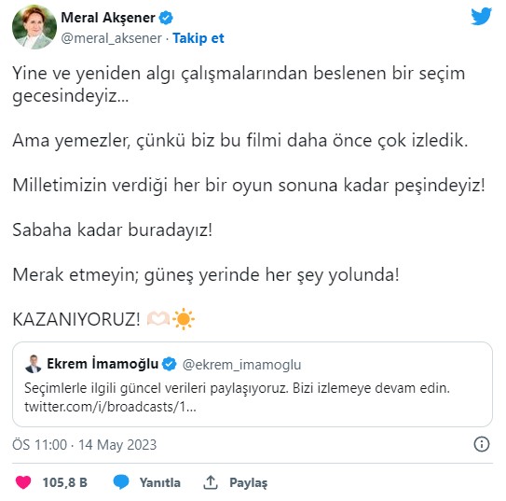Open the tweet info circle icon

point(482,444)
